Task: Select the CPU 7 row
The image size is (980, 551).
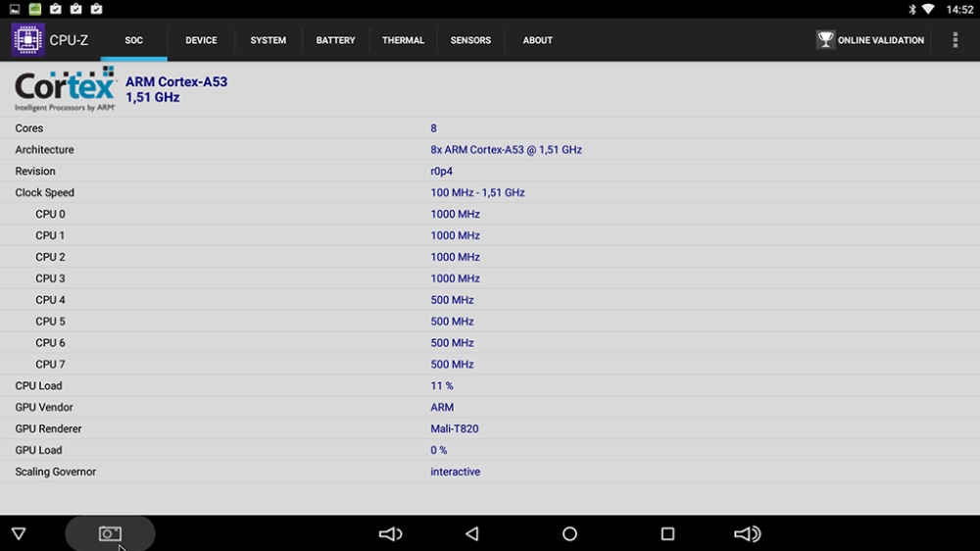Action: pyautogui.click(x=490, y=364)
